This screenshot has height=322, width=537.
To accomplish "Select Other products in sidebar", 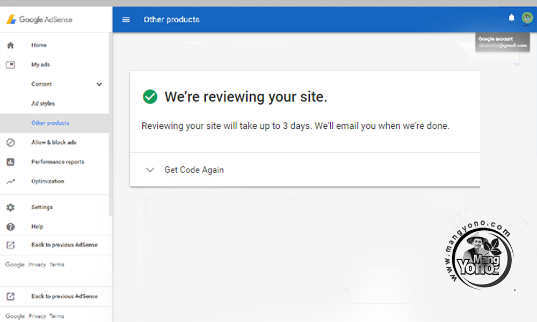I will click(x=50, y=123).
